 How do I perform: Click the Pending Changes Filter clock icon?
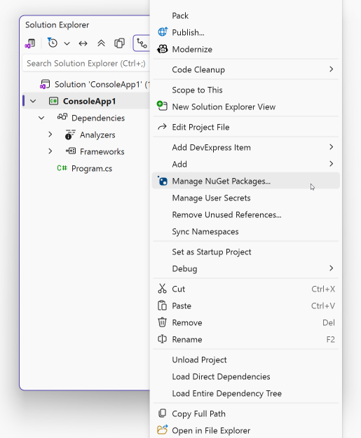53,43
